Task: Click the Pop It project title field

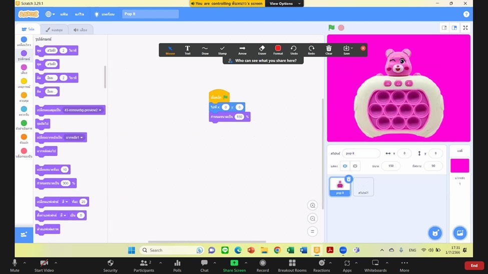Action: 150,13
